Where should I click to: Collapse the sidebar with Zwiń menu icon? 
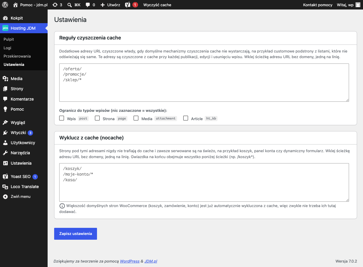(x=5, y=196)
